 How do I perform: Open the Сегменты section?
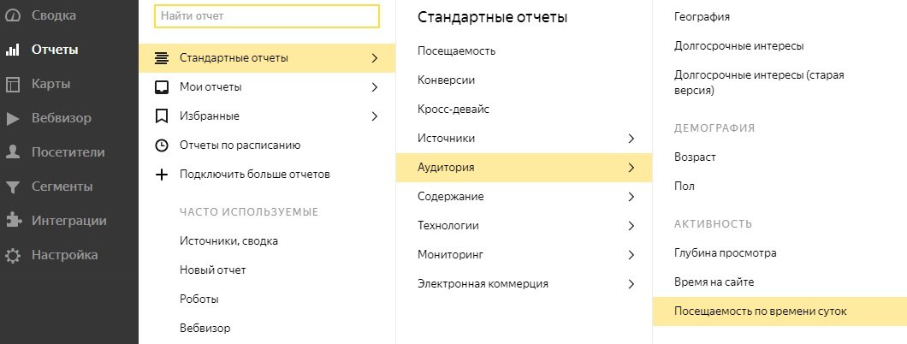(62, 187)
